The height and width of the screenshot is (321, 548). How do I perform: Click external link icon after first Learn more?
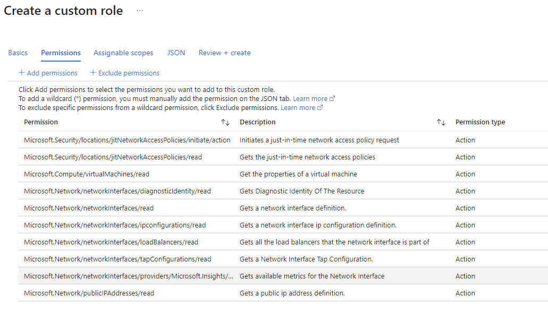tap(332, 99)
